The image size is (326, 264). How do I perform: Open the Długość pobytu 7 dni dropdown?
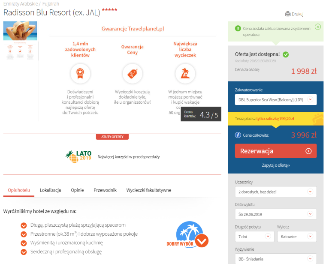[254, 237]
